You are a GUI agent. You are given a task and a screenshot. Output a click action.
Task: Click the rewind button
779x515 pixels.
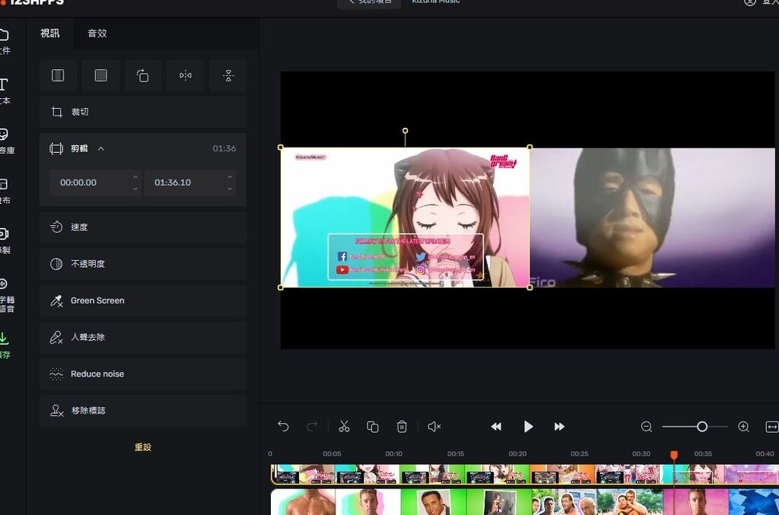pos(496,427)
